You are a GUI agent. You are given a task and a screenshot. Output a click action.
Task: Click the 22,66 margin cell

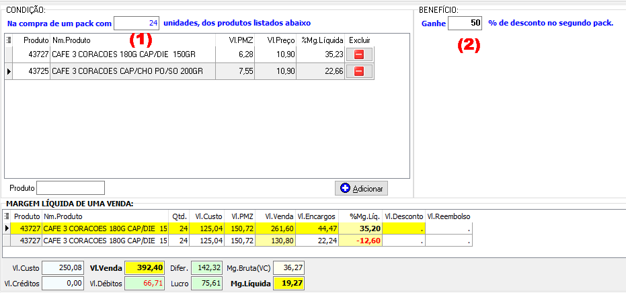[x=320, y=71]
